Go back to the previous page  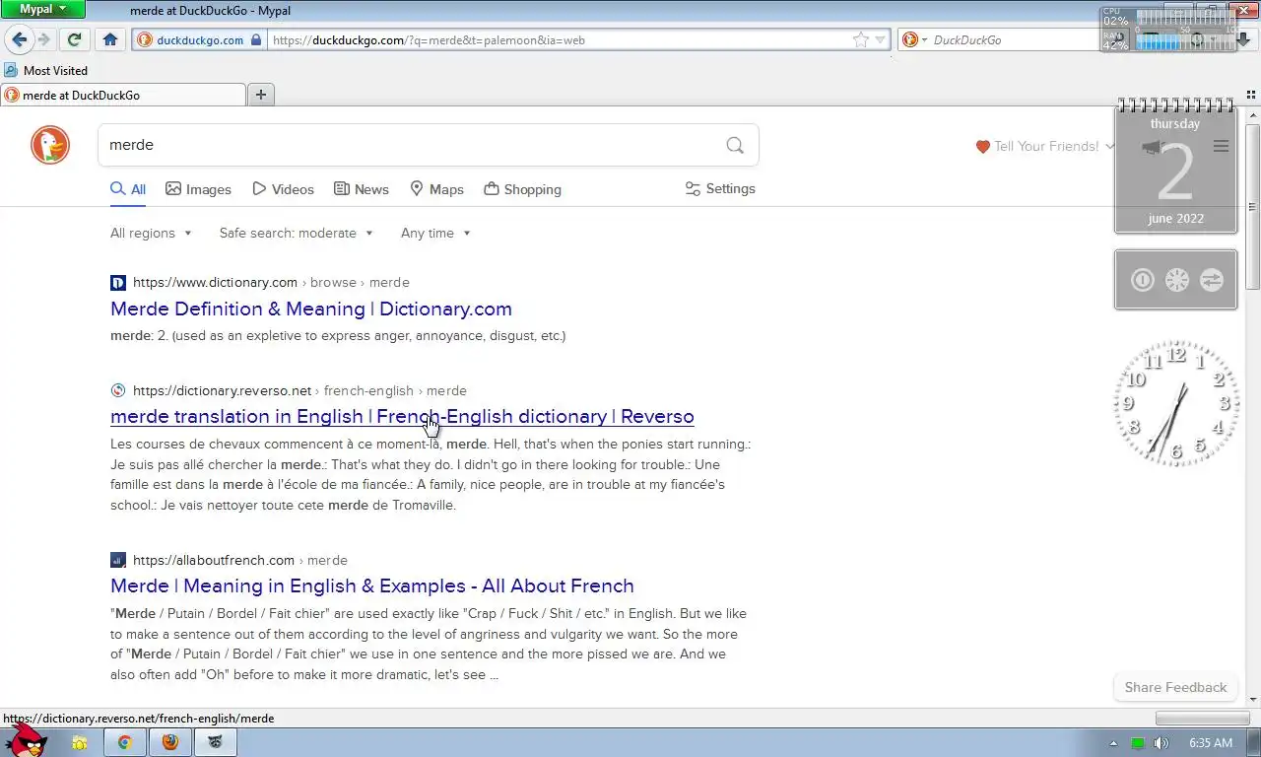click(x=19, y=39)
